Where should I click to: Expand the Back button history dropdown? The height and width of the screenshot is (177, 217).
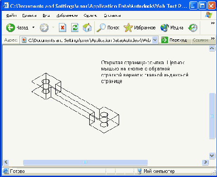click(x=34, y=28)
